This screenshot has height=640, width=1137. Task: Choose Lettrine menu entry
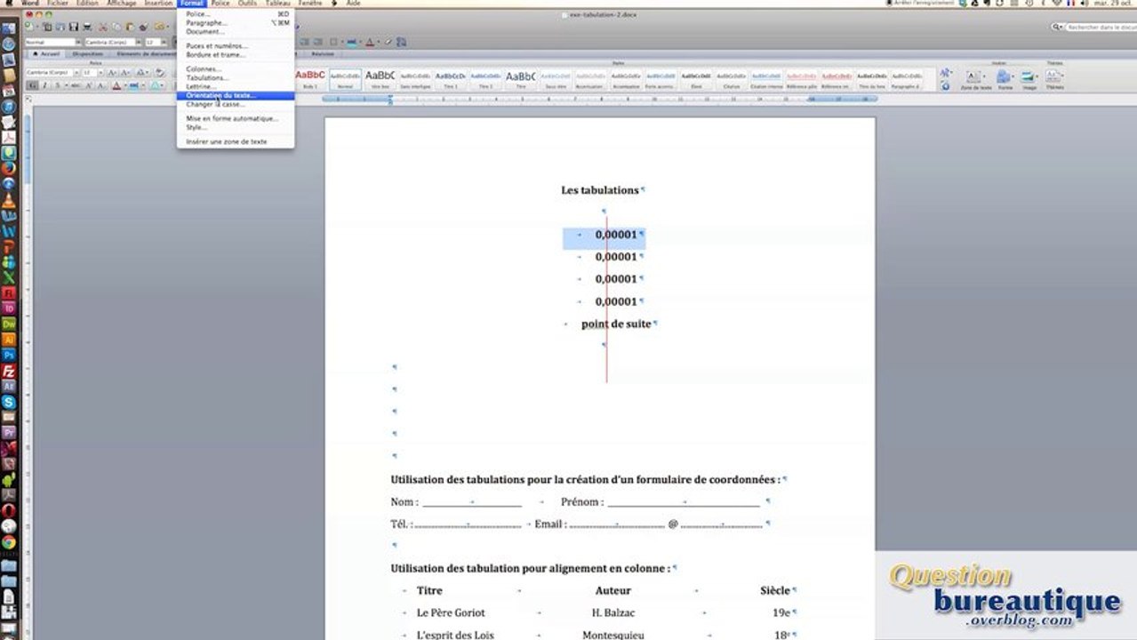click(236, 86)
